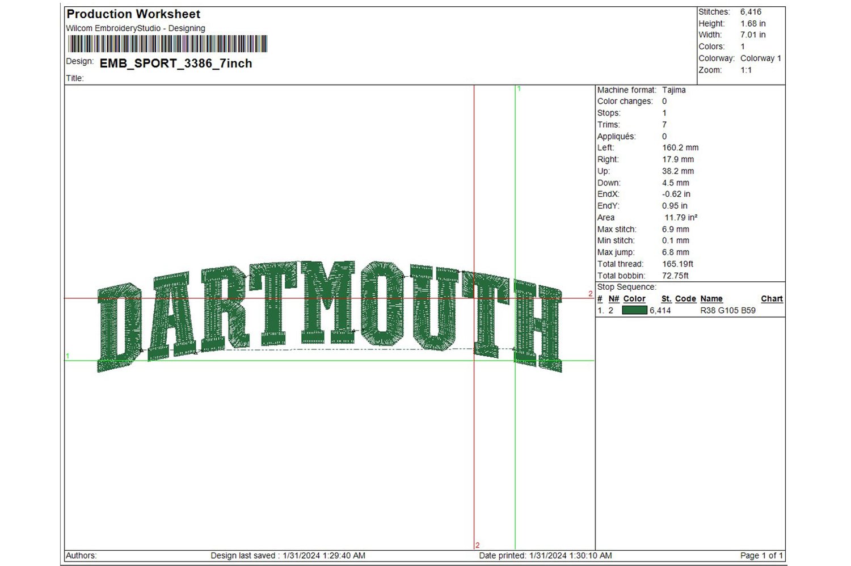Viewport: 851px width, 566px height.
Task: Select the machine format value "Tajima"
Action: [x=674, y=90]
